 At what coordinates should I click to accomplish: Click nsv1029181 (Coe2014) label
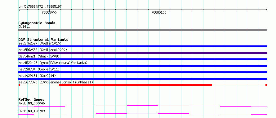coord(37,76)
